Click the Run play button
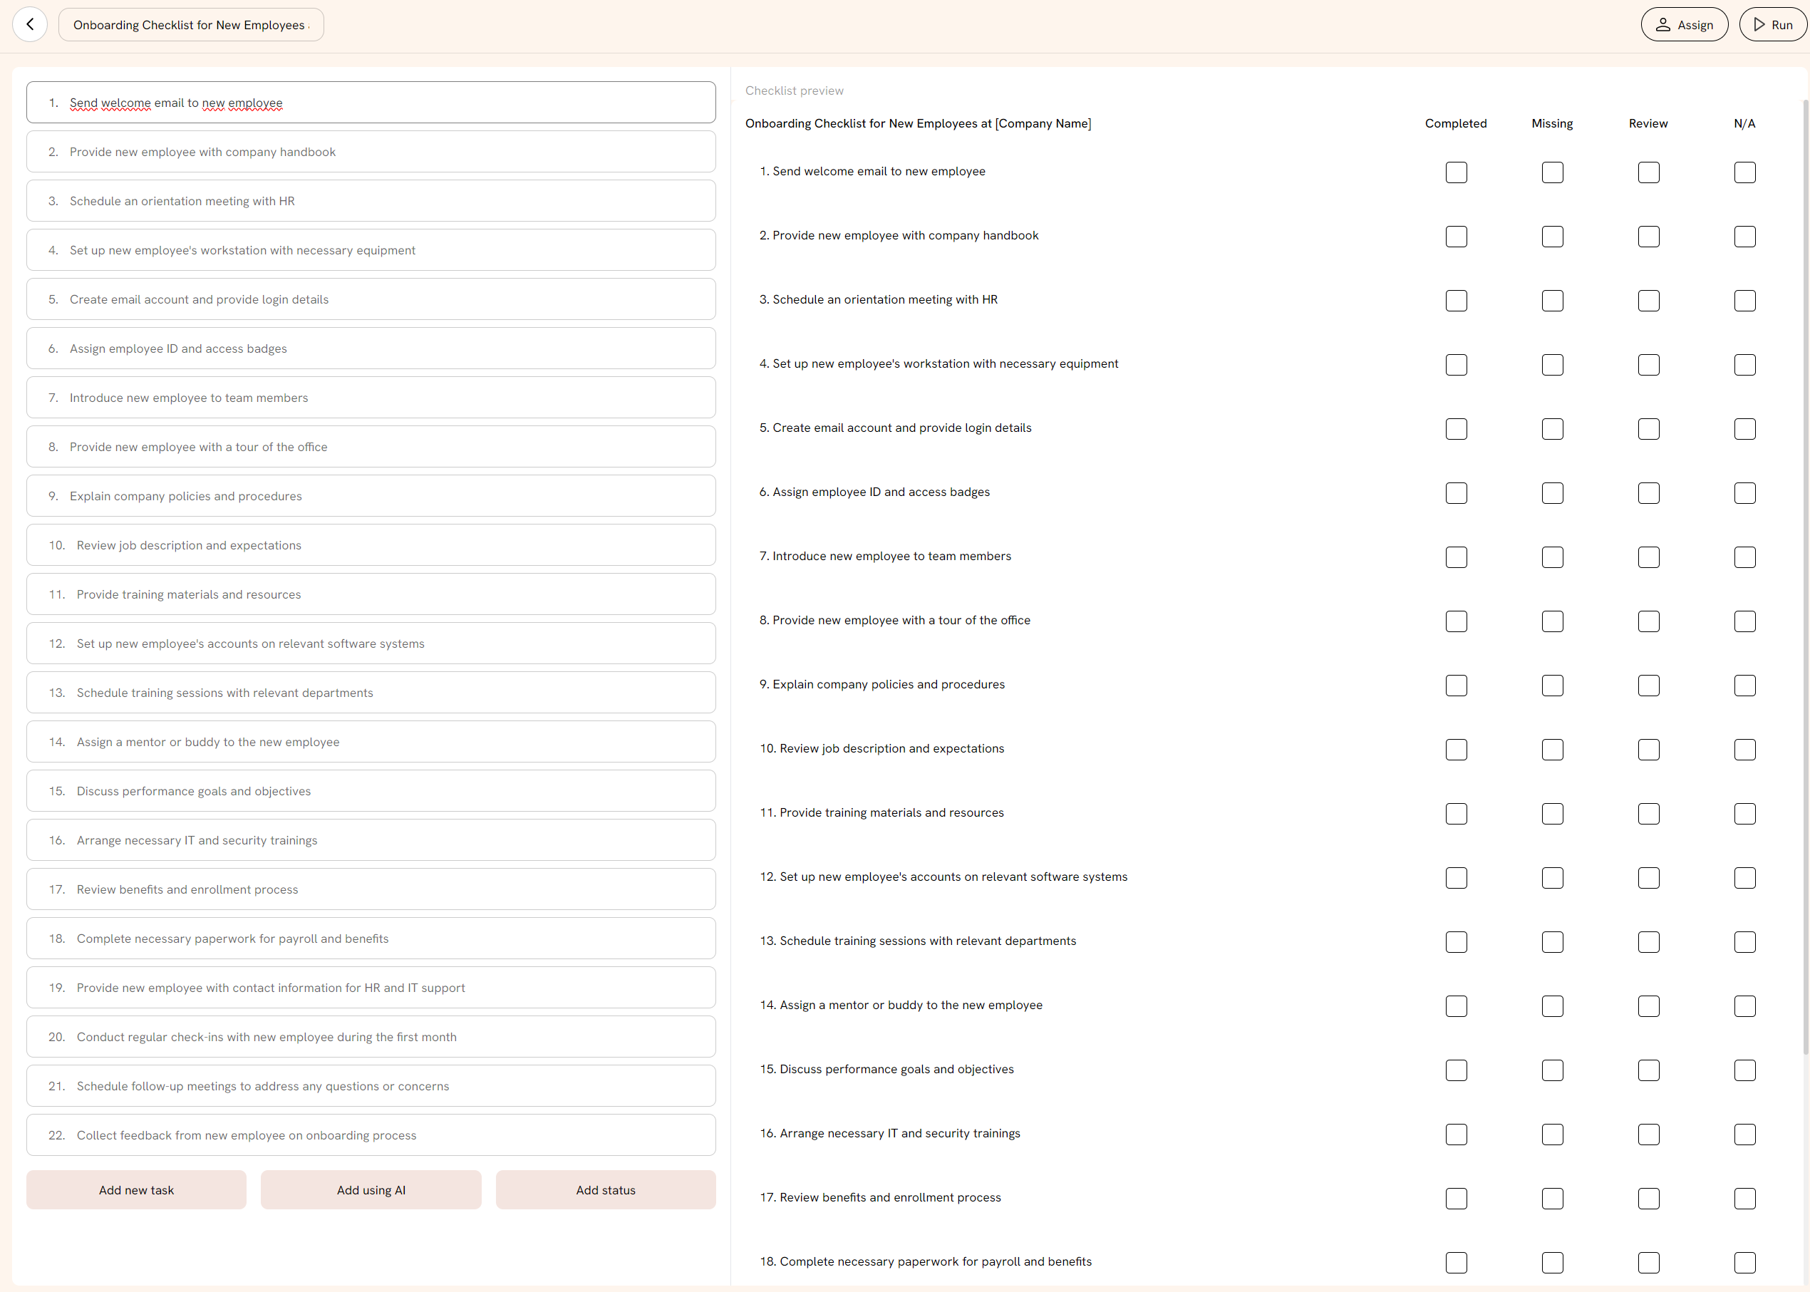 point(1774,25)
